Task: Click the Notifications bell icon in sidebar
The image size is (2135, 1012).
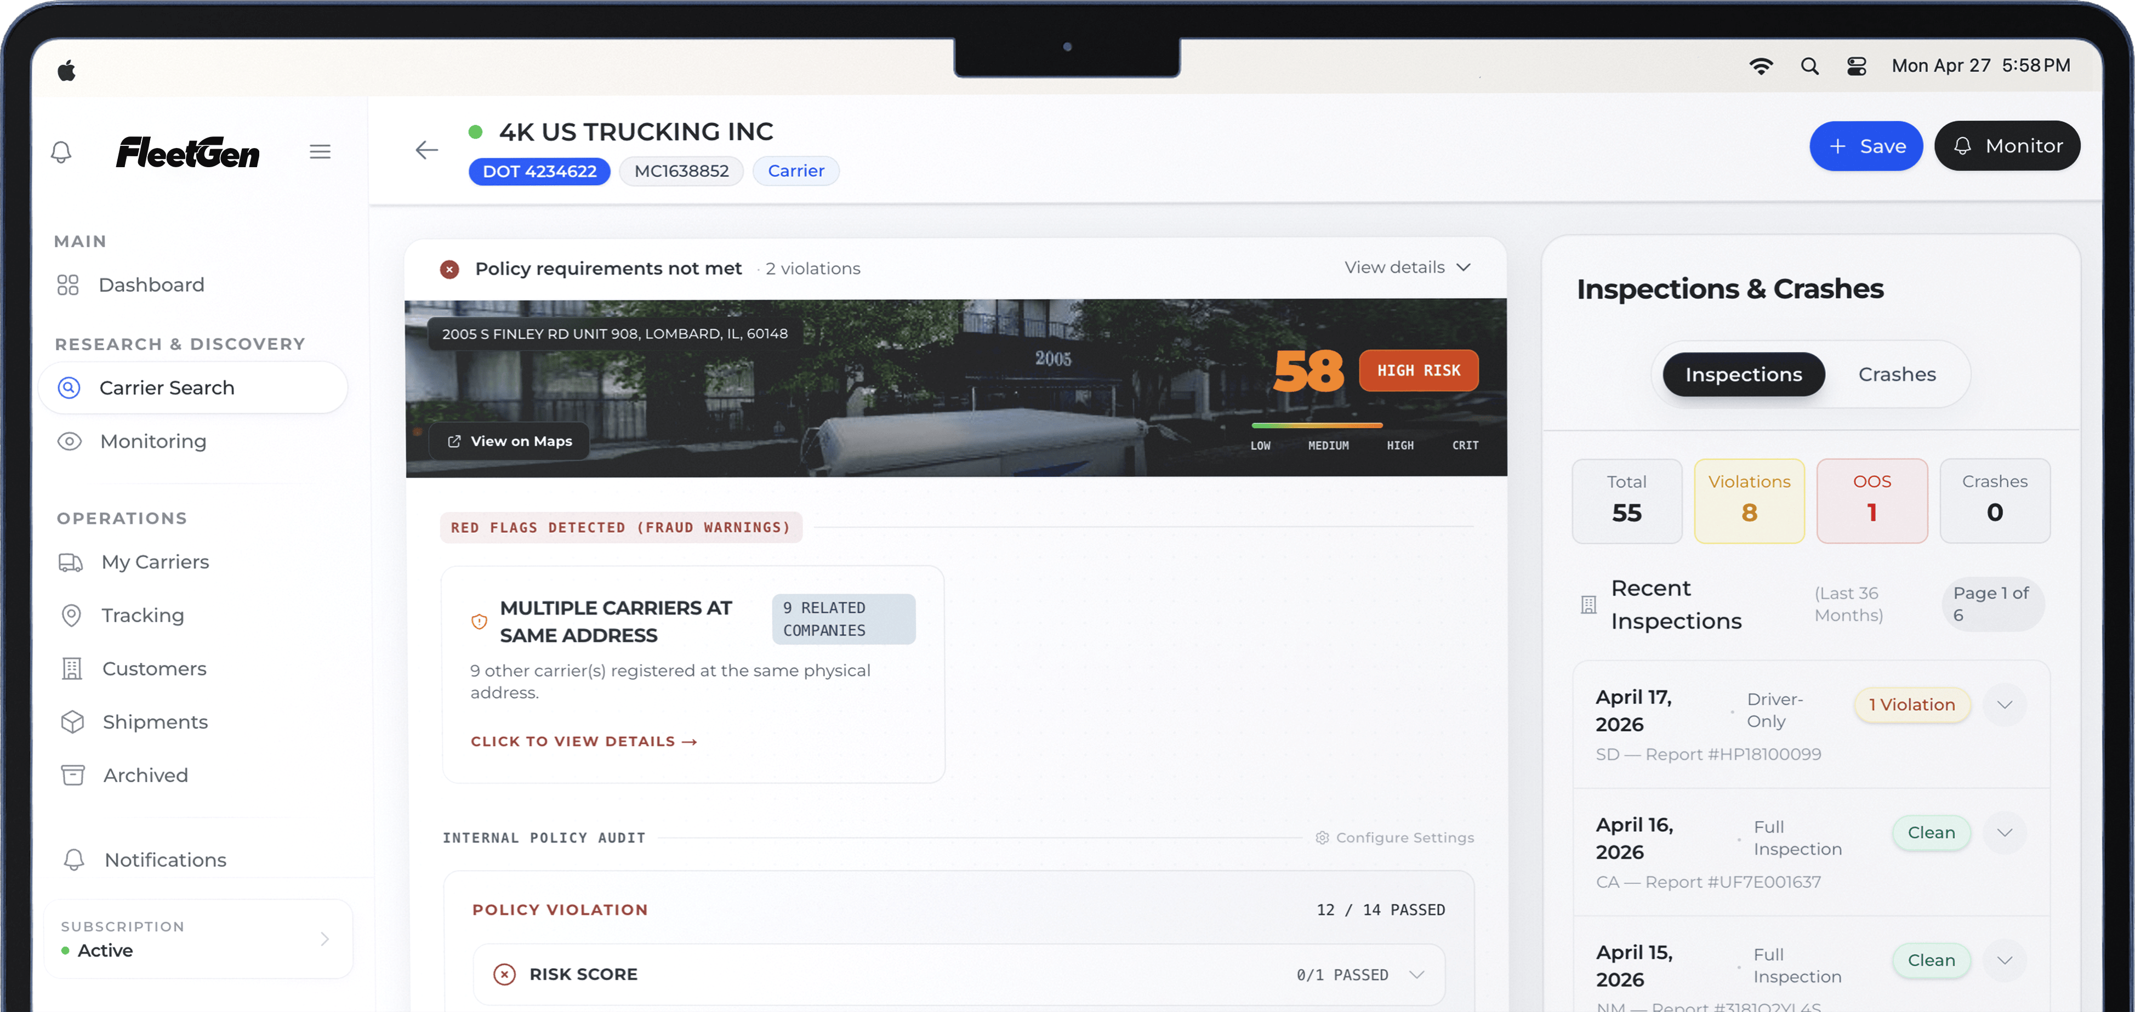Action: click(75, 860)
